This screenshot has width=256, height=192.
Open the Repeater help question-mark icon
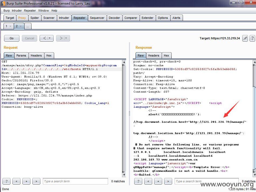tap(252, 38)
